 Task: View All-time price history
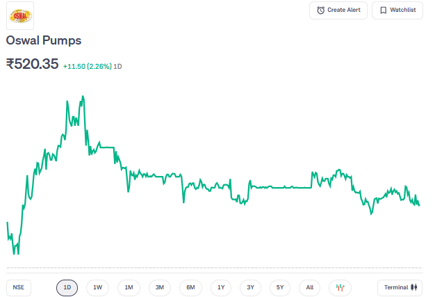(309, 287)
